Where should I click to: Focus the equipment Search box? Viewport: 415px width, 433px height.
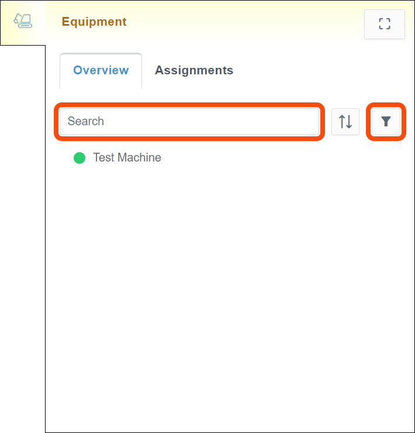[x=189, y=122]
